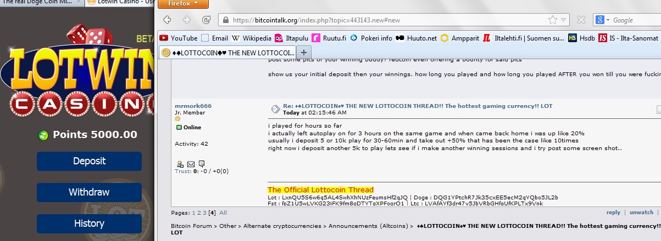Open Alternate cryptocurrencies breadcrumb link
Image resolution: width=661 pixels, height=241 pixels.
tap(283, 226)
